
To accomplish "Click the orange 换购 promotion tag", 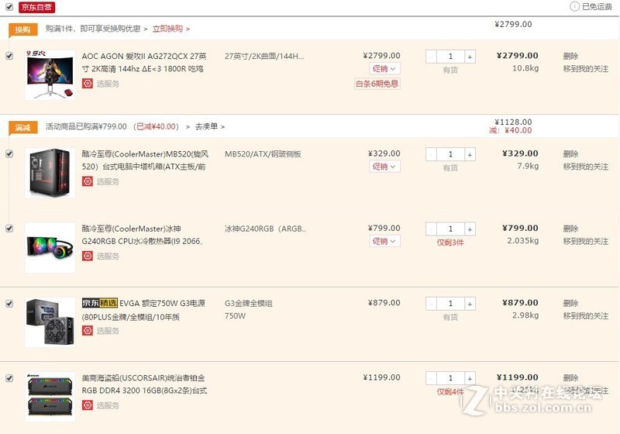I will pos(23,29).
